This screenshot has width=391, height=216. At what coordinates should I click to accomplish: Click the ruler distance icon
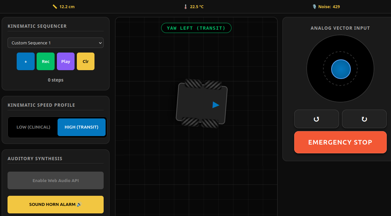click(x=55, y=7)
